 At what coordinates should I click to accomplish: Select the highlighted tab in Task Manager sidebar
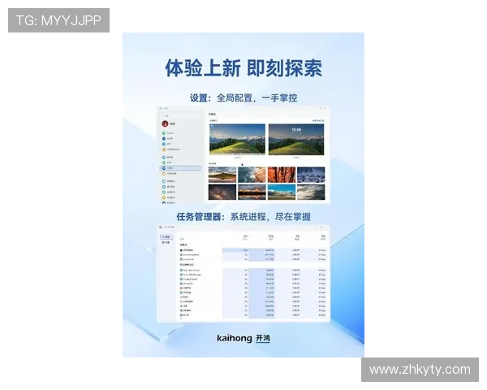tap(166, 237)
